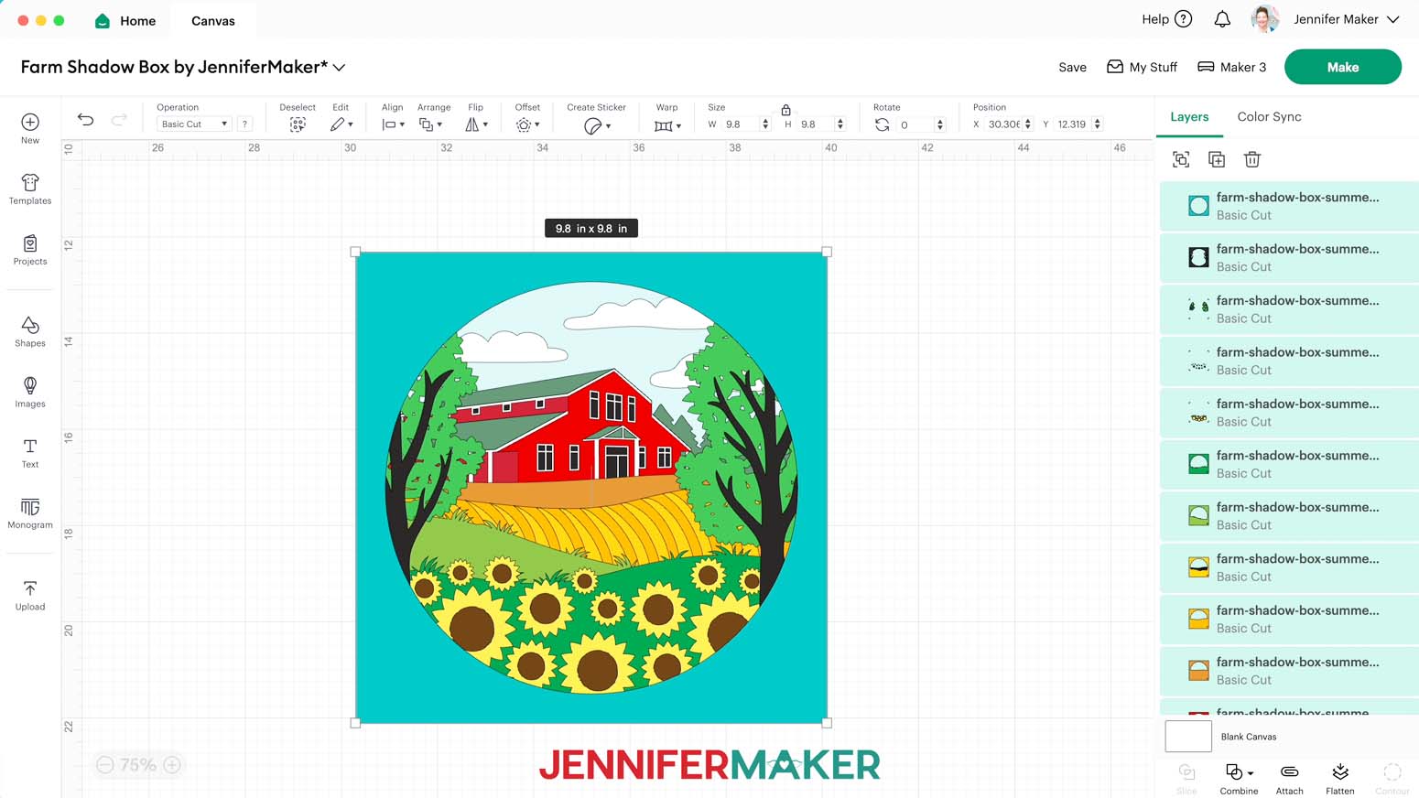Viewport: 1419px width, 798px height.
Task: Click the Group layers icon
Action: [x=1181, y=159]
